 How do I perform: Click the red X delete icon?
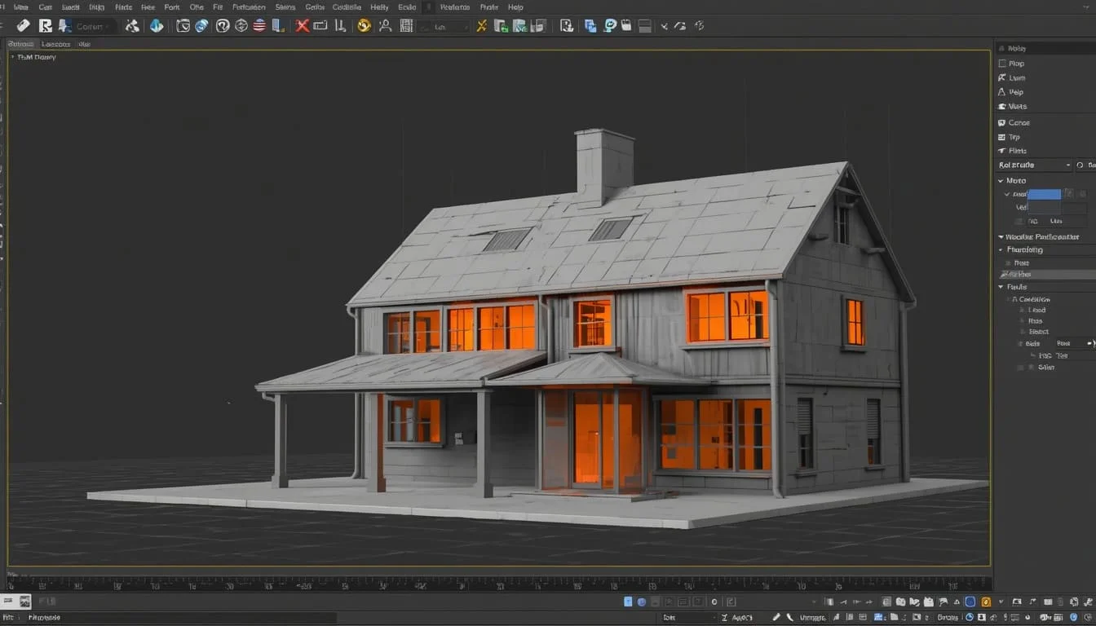click(302, 26)
